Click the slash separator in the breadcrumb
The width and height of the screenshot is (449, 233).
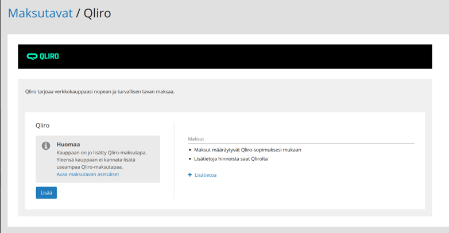click(78, 13)
